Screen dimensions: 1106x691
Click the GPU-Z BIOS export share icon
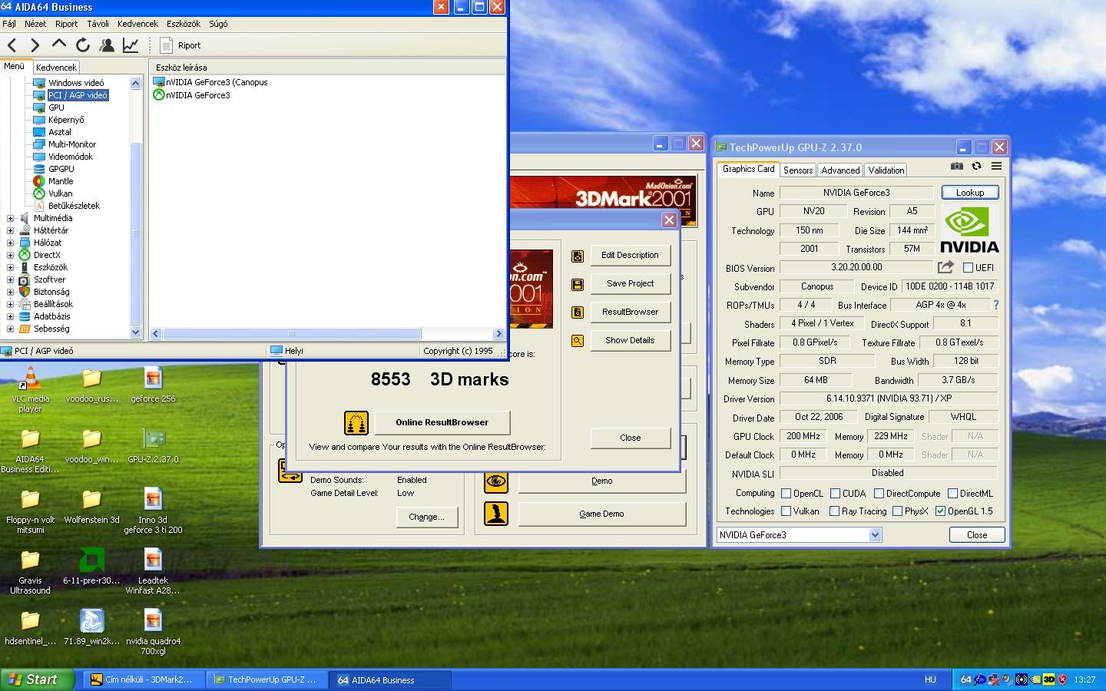(x=945, y=267)
